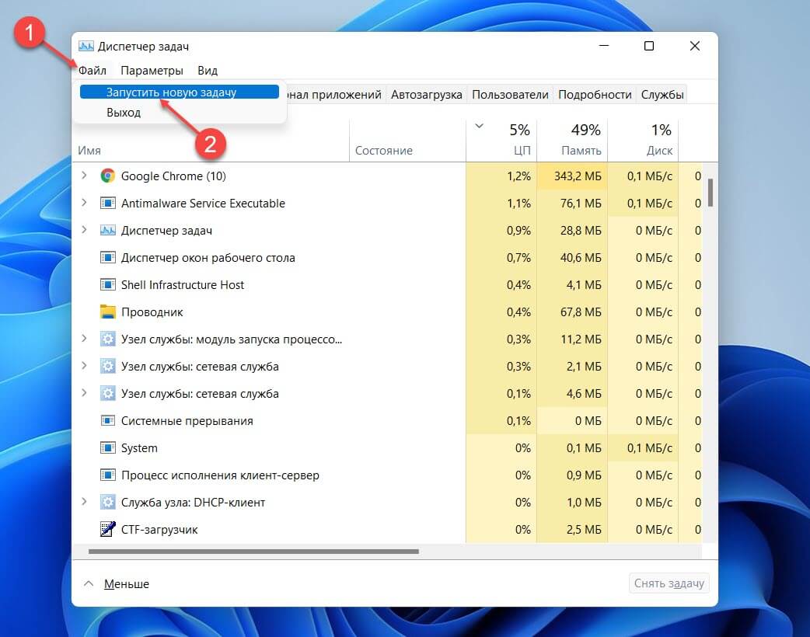Sort by the 1% Диск column header
Image resolution: width=810 pixels, height=637 pixels.
coord(643,141)
